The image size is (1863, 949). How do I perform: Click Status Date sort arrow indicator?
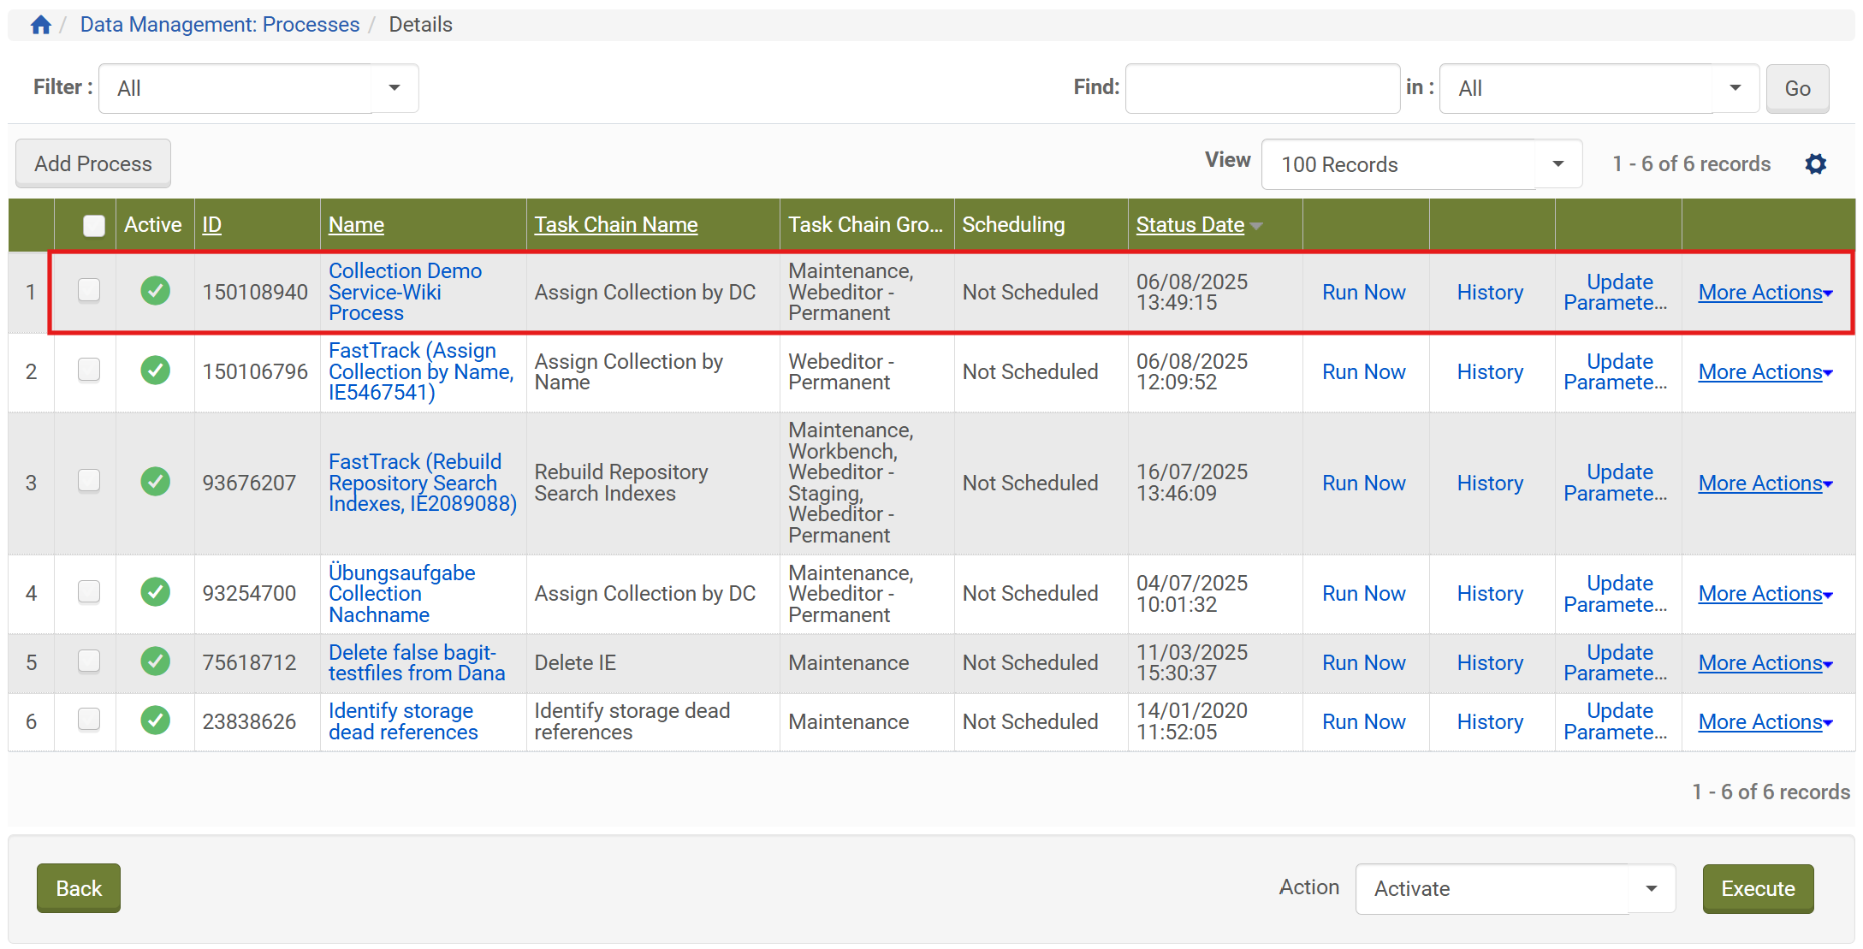(x=1256, y=226)
